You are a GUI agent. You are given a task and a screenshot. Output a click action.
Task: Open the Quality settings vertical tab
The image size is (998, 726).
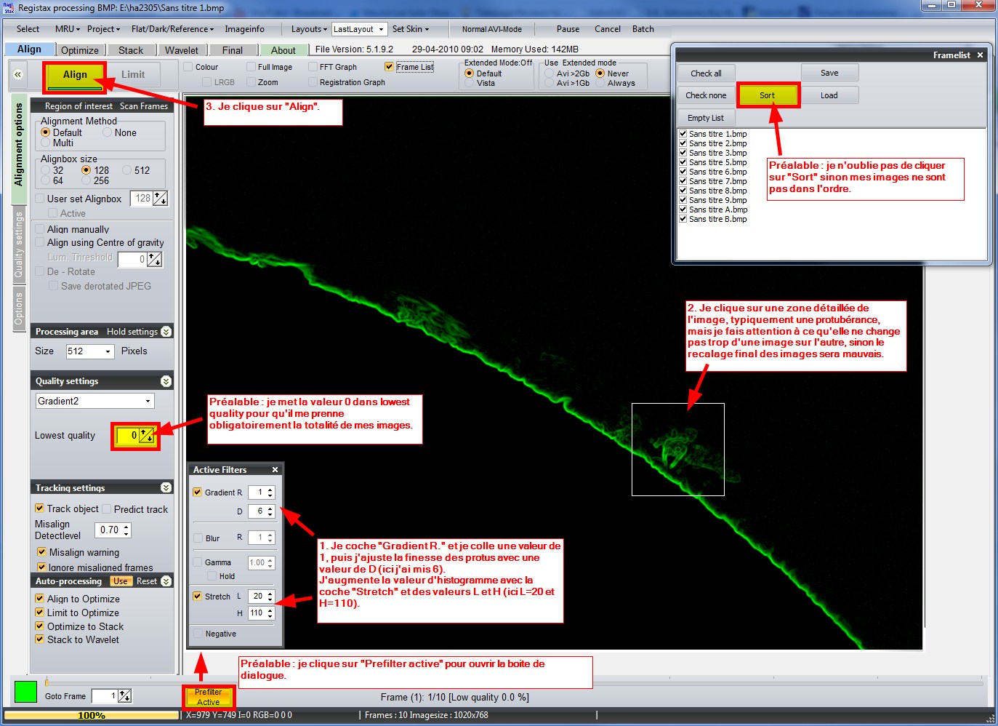[20, 244]
